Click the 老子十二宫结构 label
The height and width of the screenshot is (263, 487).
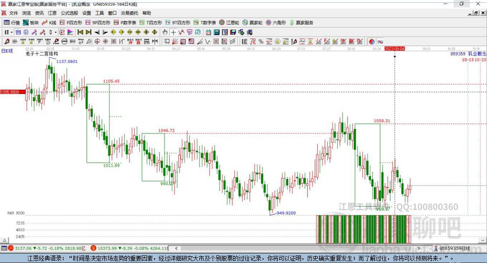[42, 54]
